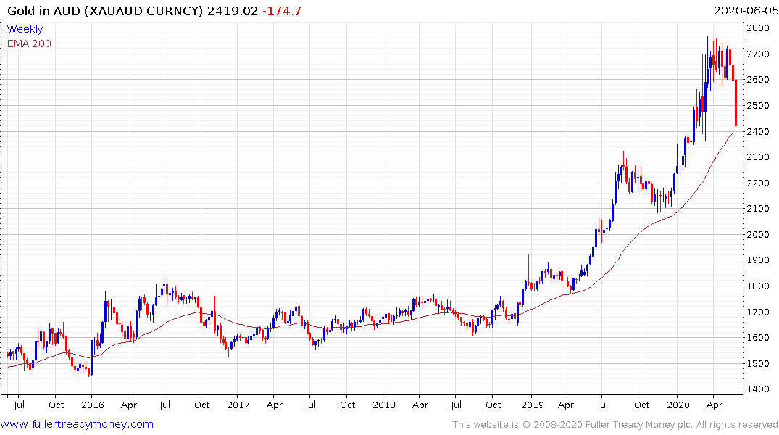Select the 2018 x-axis label
The height and width of the screenshot is (435, 779).
(384, 405)
